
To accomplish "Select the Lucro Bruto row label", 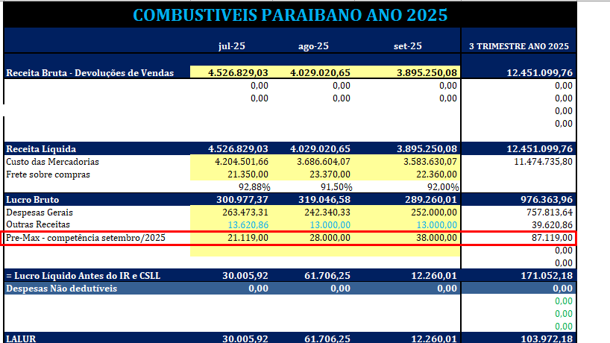I will (x=33, y=200).
